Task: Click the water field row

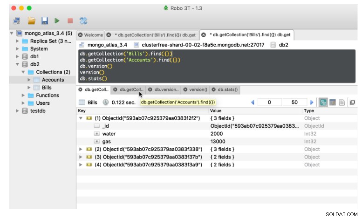Action: [x=217, y=134]
